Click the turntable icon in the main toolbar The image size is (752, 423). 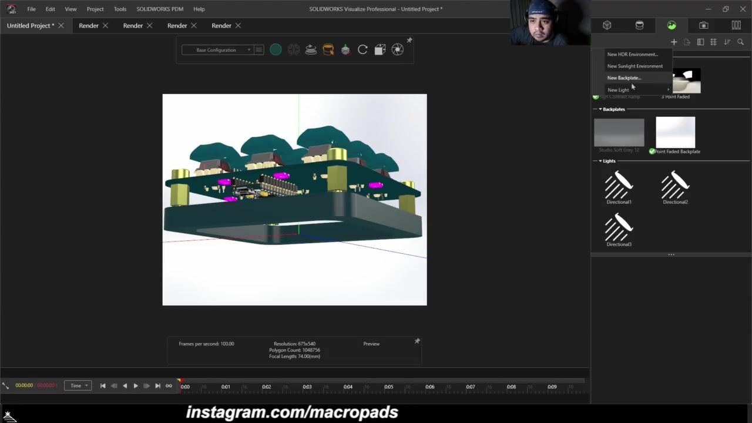click(311, 50)
